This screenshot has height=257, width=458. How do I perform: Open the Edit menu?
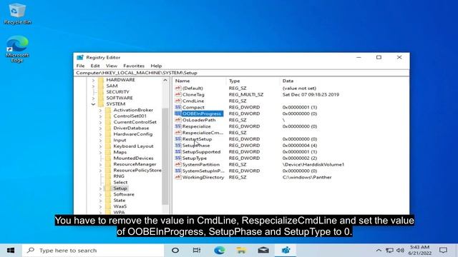[95, 66]
